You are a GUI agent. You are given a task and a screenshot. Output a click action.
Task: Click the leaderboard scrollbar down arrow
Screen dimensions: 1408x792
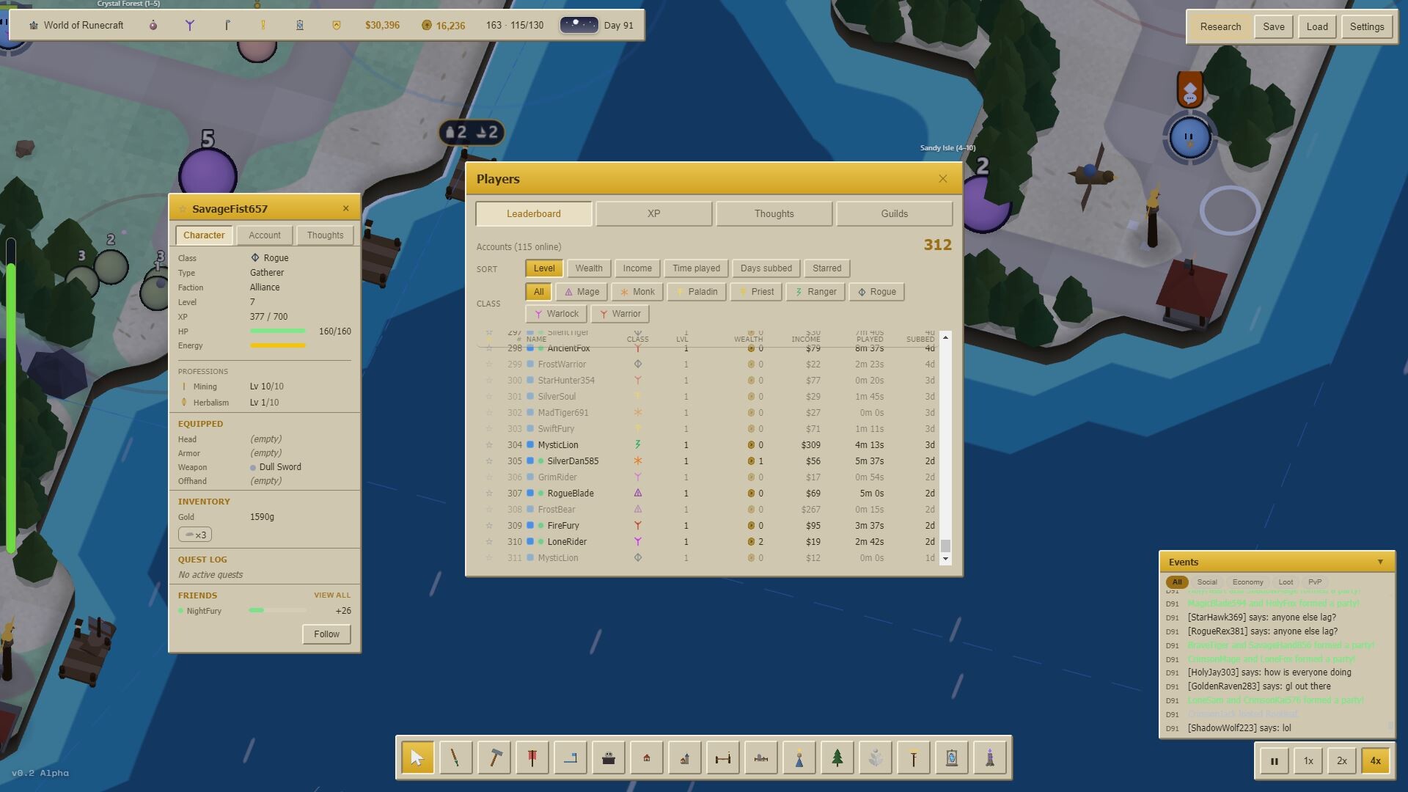click(x=945, y=559)
